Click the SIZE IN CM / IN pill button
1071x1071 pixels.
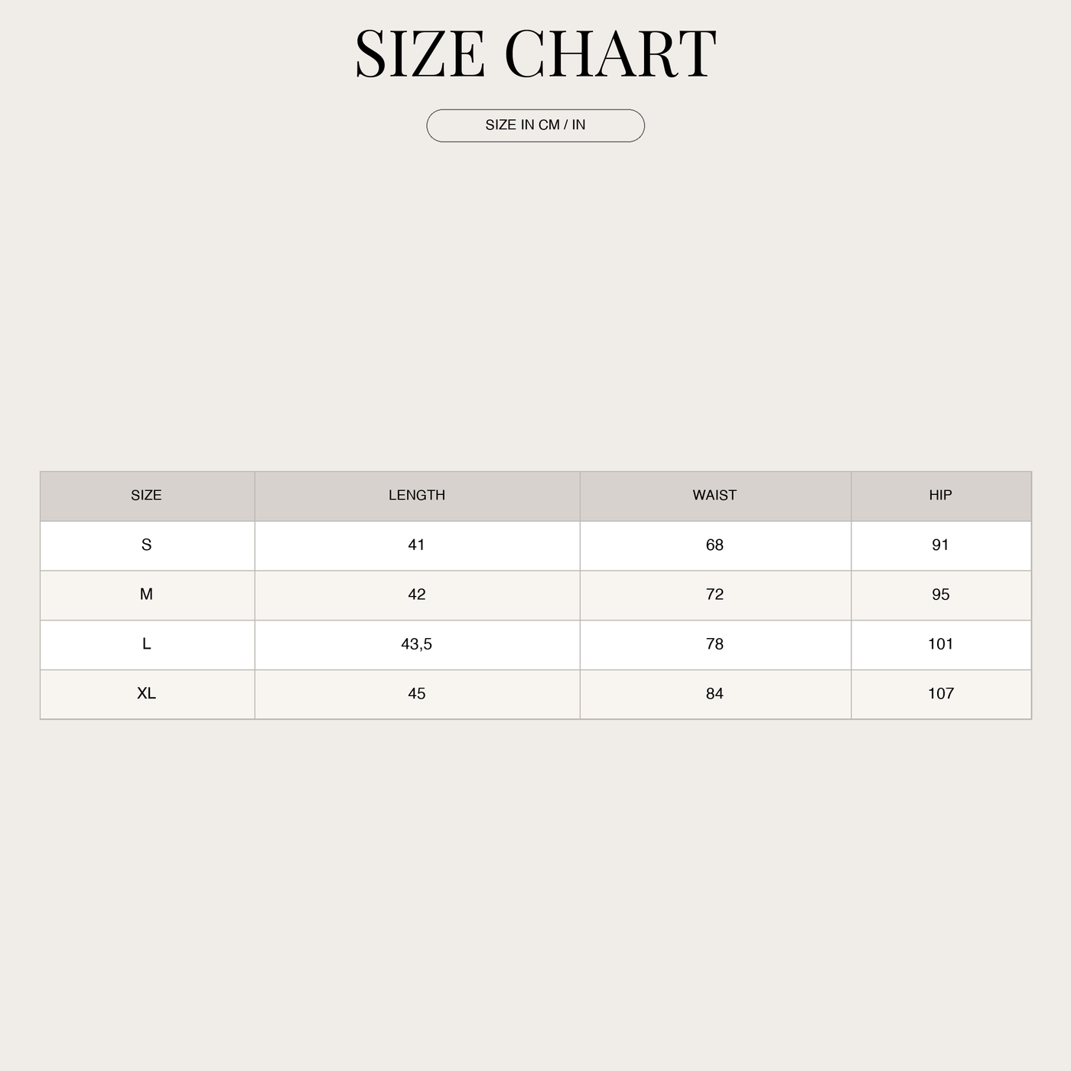535,125
